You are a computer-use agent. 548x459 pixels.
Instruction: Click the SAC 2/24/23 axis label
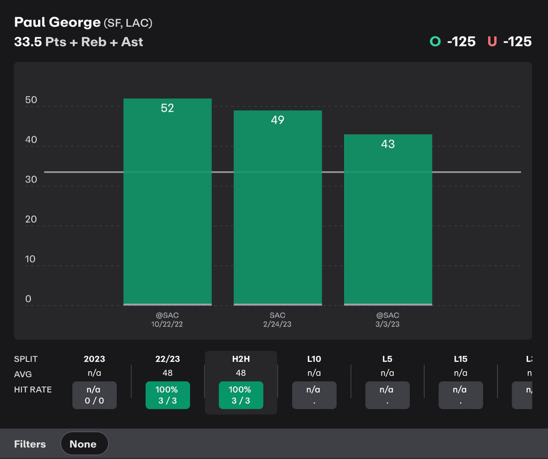[277, 320]
